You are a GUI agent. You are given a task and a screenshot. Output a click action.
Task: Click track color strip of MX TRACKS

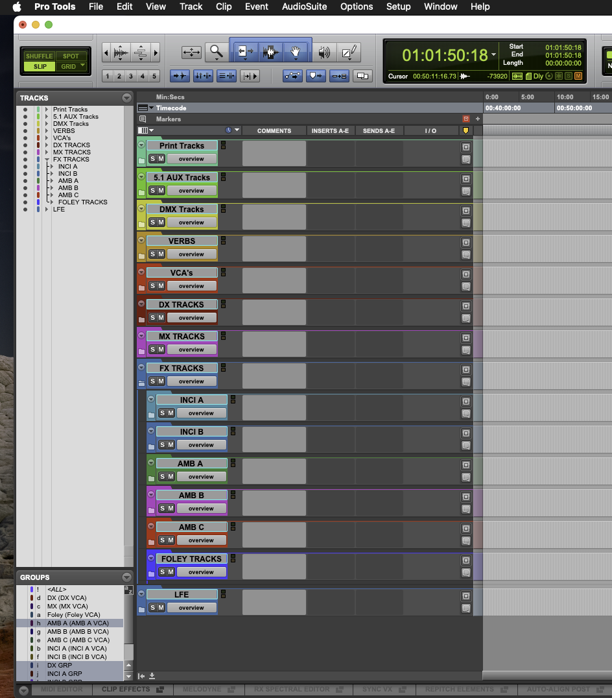pos(38,152)
